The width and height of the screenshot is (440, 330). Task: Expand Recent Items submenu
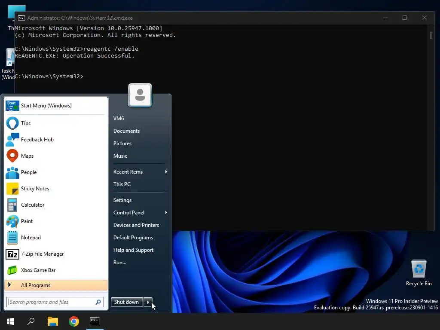point(141,172)
